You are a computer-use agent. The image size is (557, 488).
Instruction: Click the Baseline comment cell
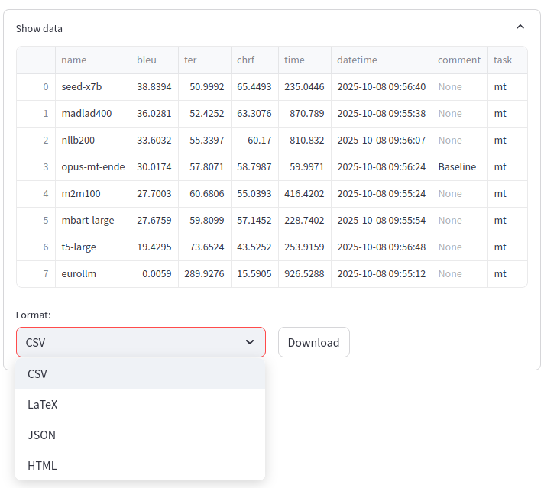458,167
